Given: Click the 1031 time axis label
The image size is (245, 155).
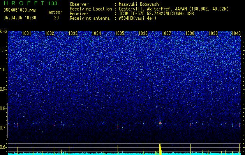Looking at the screenshot, I should pyautogui.click(x=26, y=33).
